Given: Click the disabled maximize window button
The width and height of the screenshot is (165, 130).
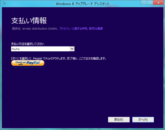Looking at the screenshot, I should point(150,3).
